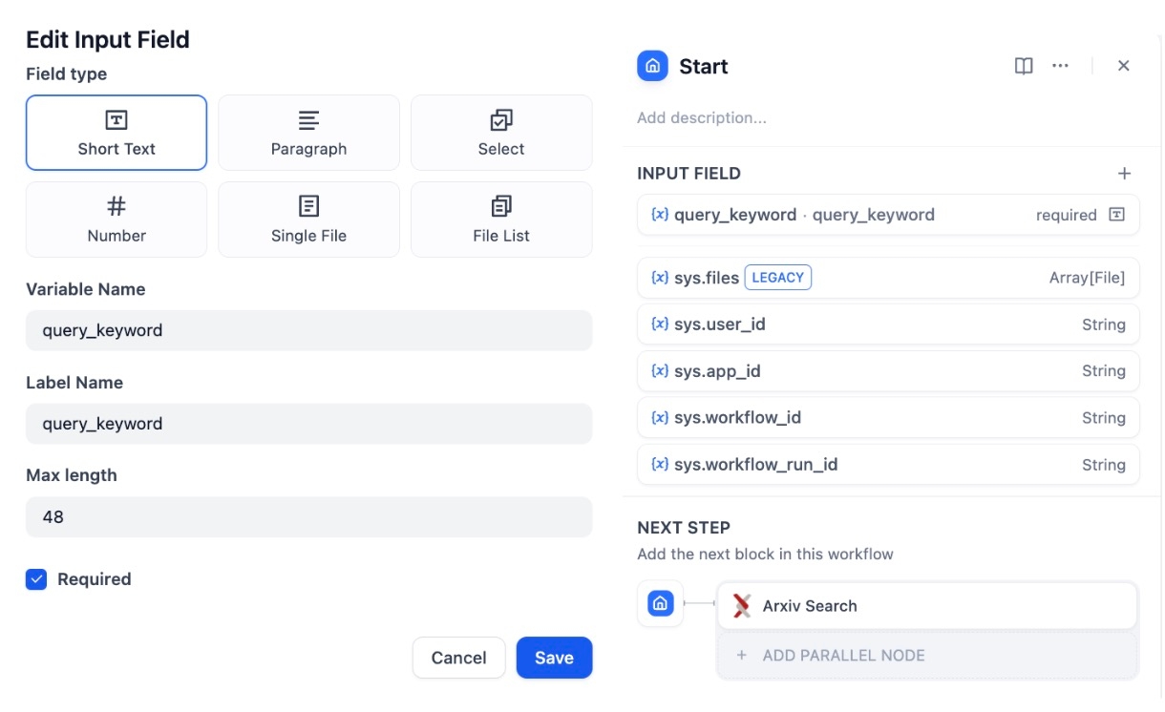The height and width of the screenshot is (712, 1165).
Task: Choose the Number field type
Action: 116,220
